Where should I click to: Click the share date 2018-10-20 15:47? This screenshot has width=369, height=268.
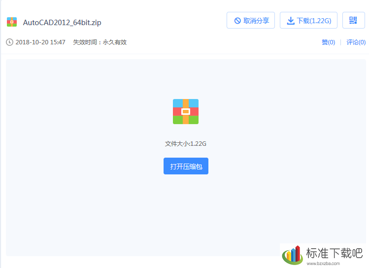(x=40, y=42)
